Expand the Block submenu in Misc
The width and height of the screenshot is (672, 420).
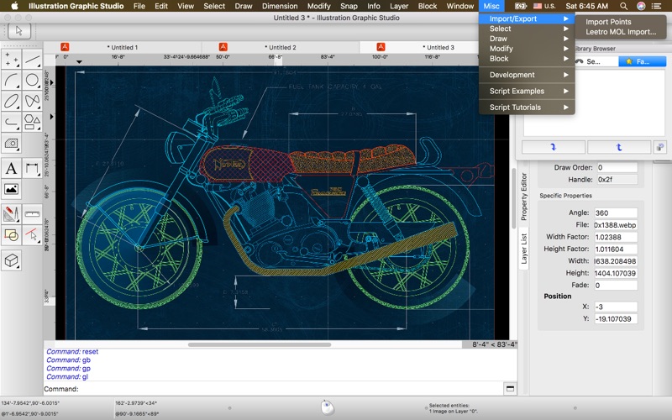(x=527, y=58)
